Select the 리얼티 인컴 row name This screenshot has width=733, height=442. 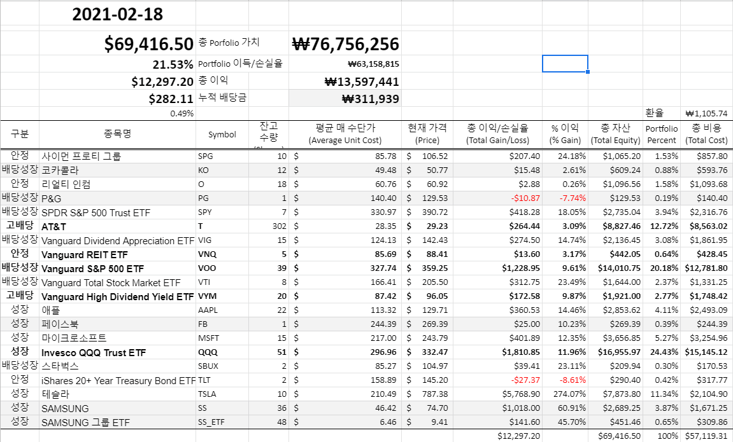pyautogui.click(x=117, y=184)
